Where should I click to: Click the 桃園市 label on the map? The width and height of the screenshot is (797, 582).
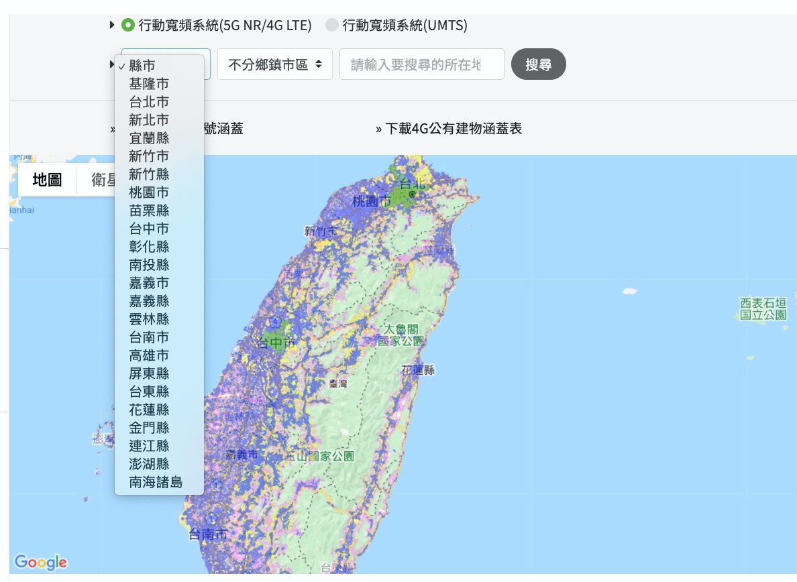(372, 202)
